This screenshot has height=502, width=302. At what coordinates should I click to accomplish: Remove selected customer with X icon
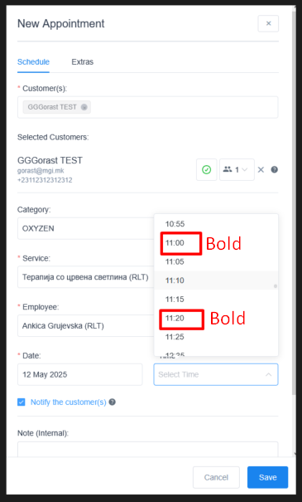(261, 169)
